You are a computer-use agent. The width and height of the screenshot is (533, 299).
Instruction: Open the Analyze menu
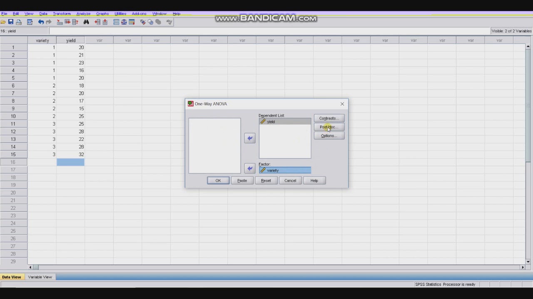tap(83, 14)
